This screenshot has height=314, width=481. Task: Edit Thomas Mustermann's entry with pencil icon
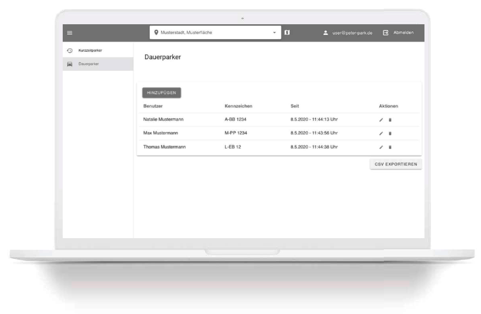coord(381,147)
